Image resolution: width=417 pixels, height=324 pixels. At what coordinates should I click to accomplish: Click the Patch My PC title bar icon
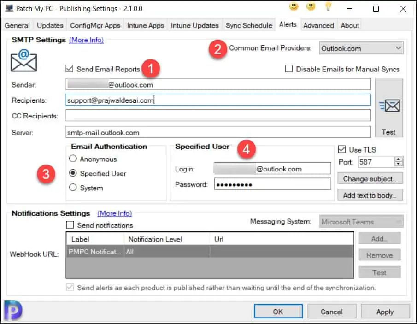9,8
